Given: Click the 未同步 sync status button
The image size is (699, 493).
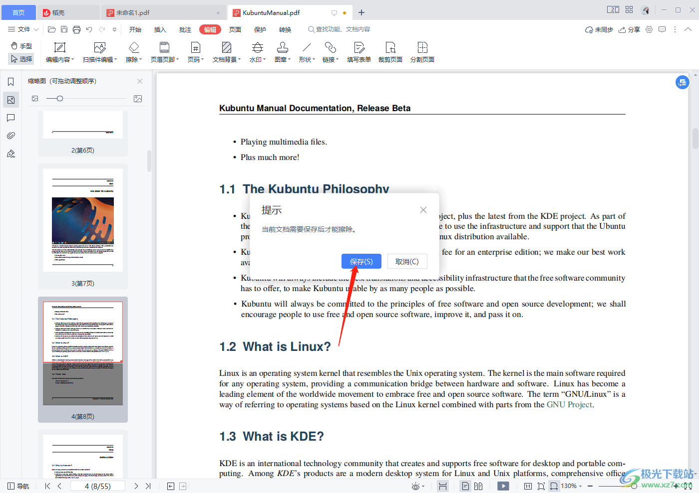Looking at the screenshot, I should (599, 29).
